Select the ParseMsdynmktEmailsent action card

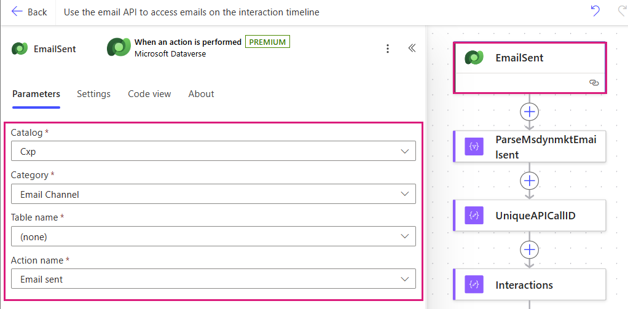(530, 146)
